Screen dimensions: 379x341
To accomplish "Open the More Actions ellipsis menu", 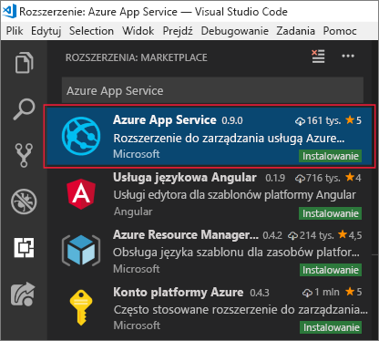I will point(348,56).
